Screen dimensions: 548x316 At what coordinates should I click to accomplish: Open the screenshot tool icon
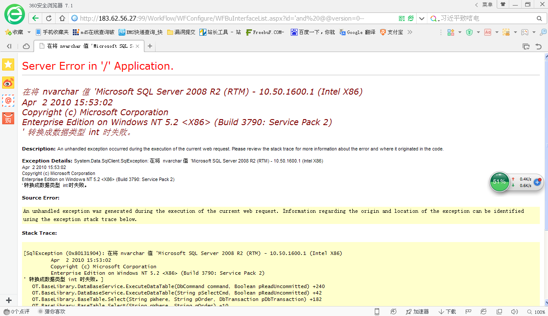[506, 32]
